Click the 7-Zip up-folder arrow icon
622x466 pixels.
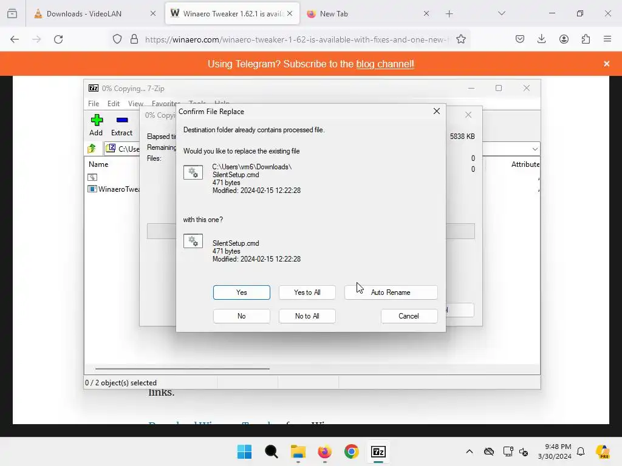point(92,149)
